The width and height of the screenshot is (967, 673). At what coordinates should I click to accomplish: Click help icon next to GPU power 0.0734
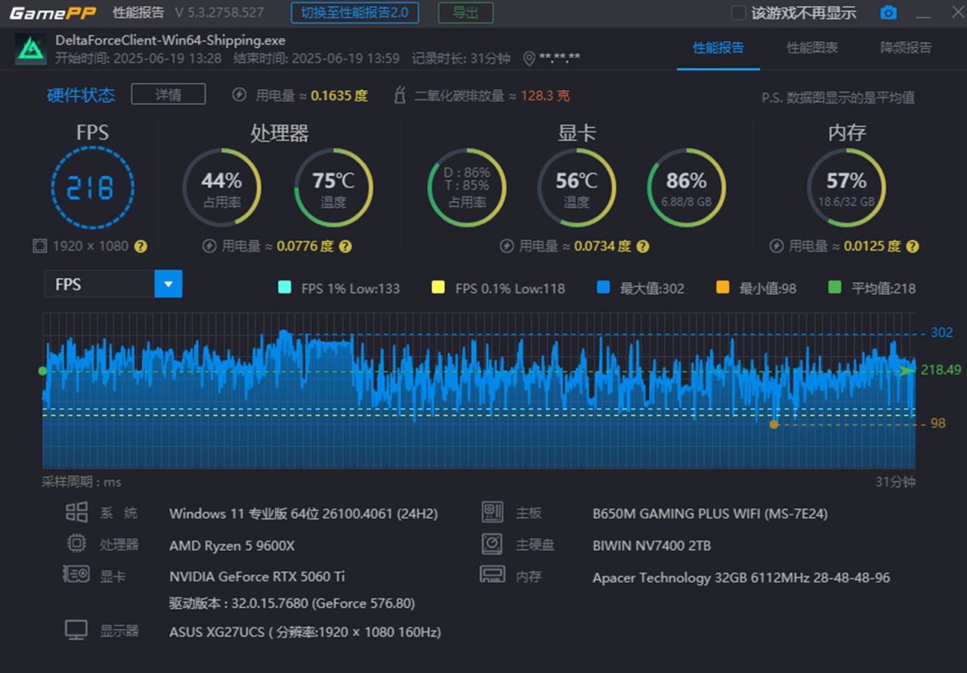tap(643, 246)
